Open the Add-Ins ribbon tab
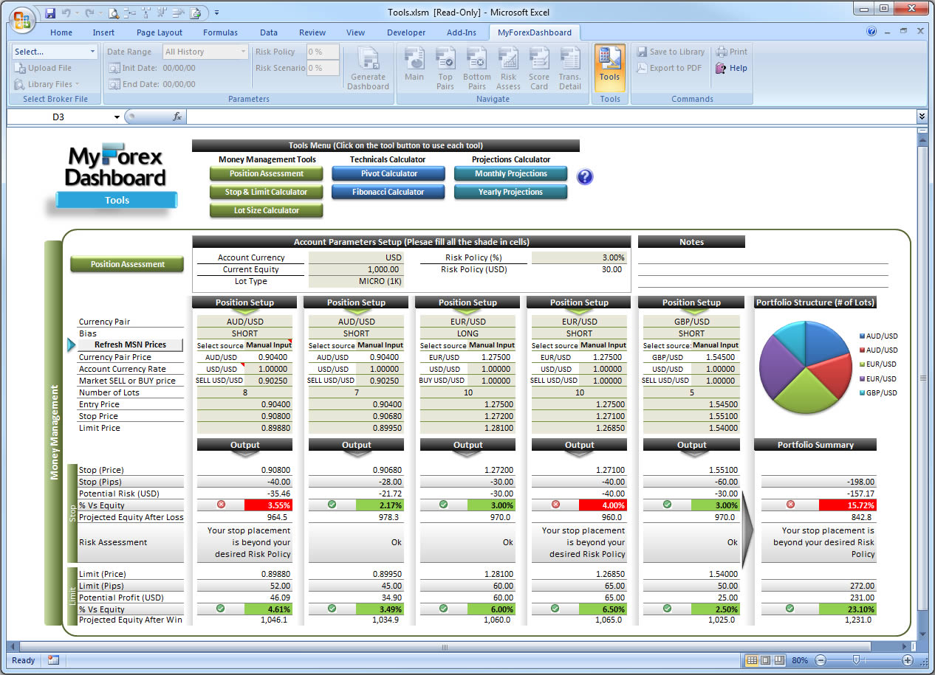The height and width of the screenshot is (675, 935). pos(462,32)
